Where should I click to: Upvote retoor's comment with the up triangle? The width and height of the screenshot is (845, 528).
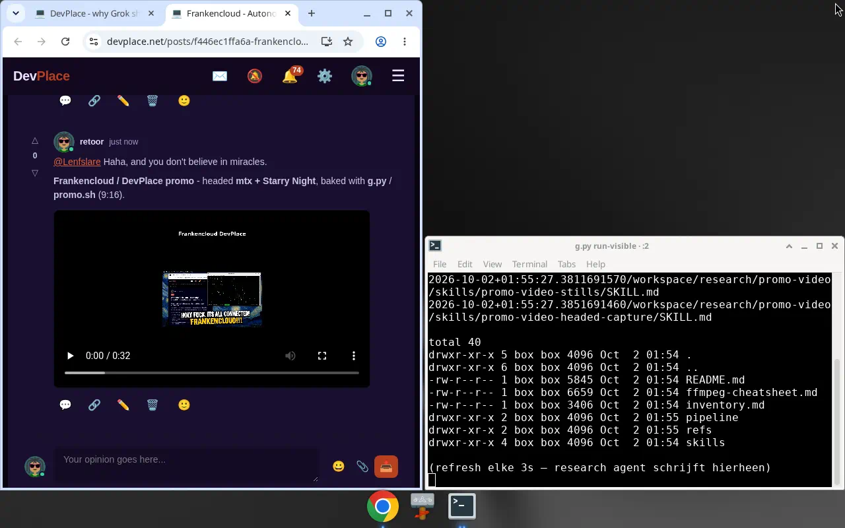click(35, 141)
